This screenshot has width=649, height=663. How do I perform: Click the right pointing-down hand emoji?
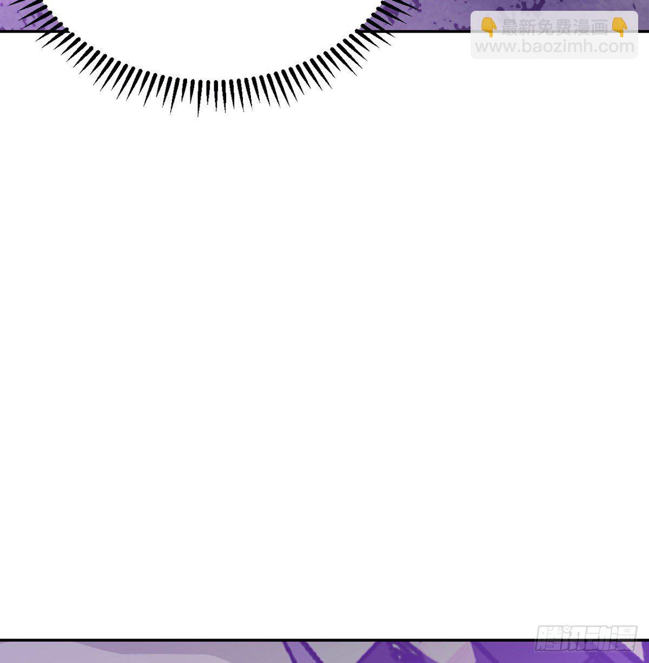tap(619, 26)
